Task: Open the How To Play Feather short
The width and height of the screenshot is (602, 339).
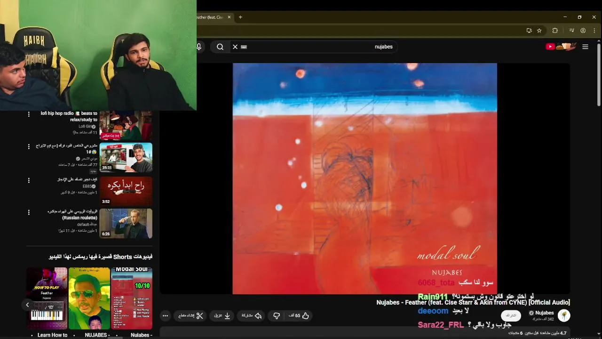Action: (47, 299)
